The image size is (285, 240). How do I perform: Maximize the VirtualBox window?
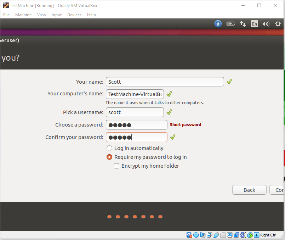point(259,5)
